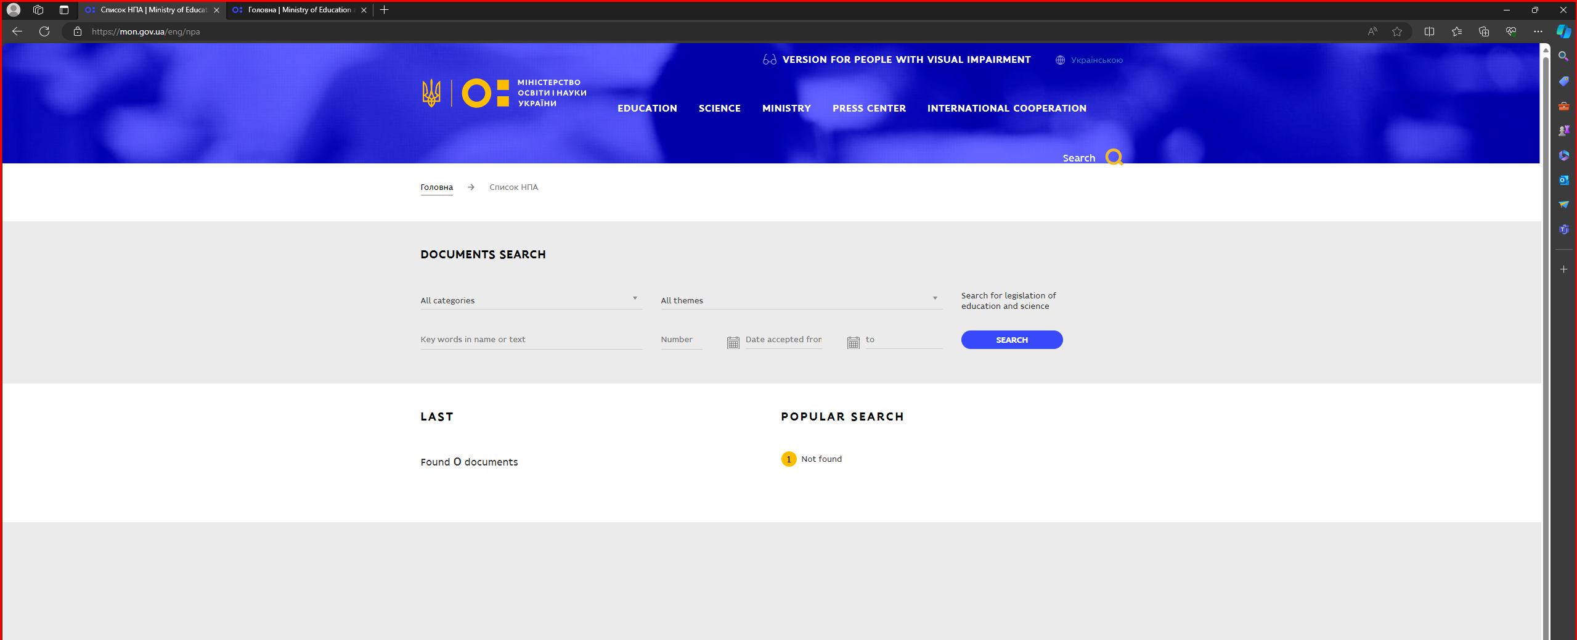The height and width of the screenshot is (640, 1577).
Task: Open browser split screen icon
Action: 1429,31
